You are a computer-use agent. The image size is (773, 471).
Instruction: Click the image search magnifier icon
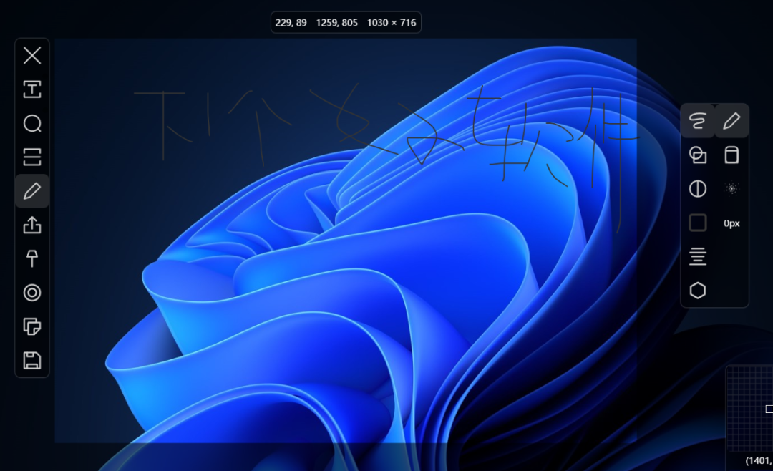(32, 123)
